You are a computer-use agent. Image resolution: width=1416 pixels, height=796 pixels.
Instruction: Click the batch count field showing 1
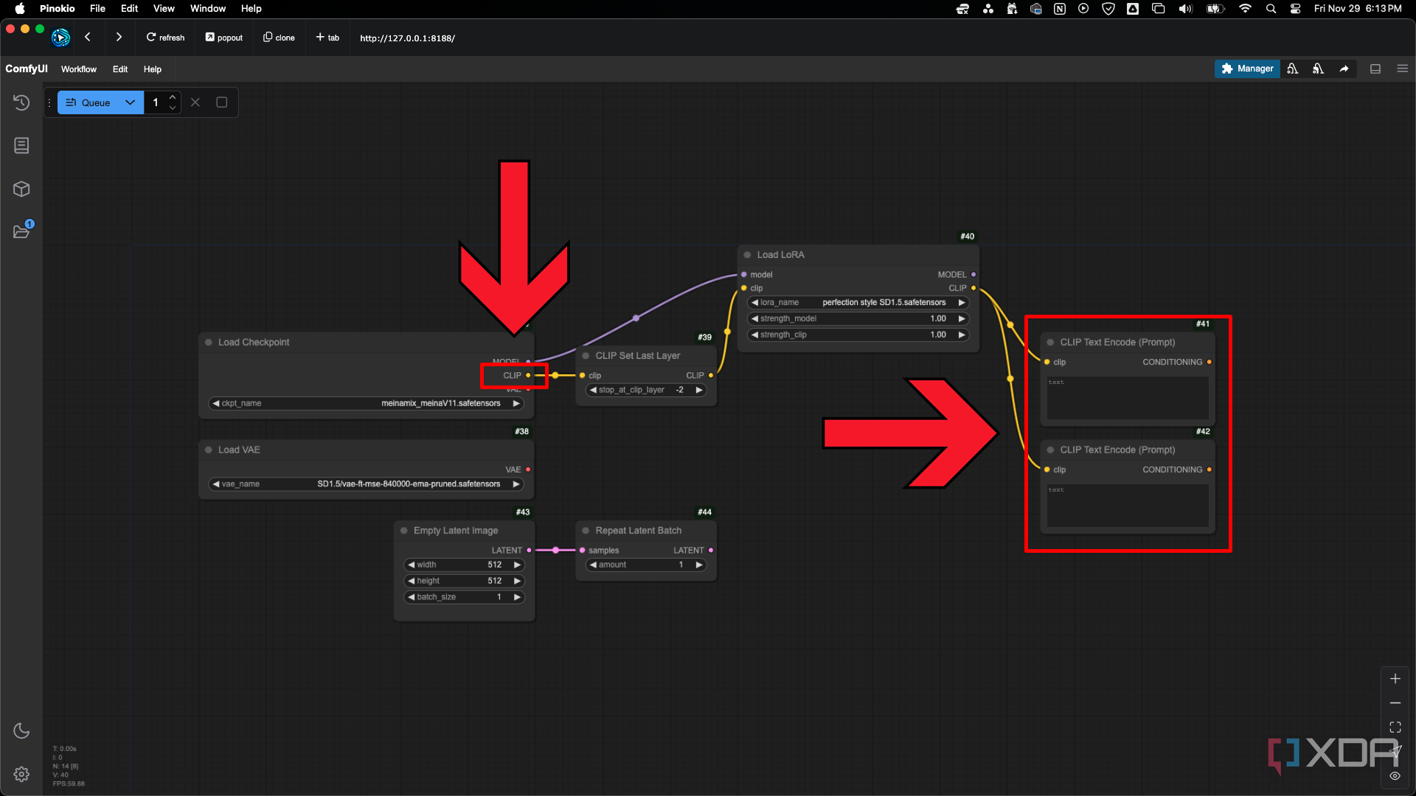[x=156, y=102]
